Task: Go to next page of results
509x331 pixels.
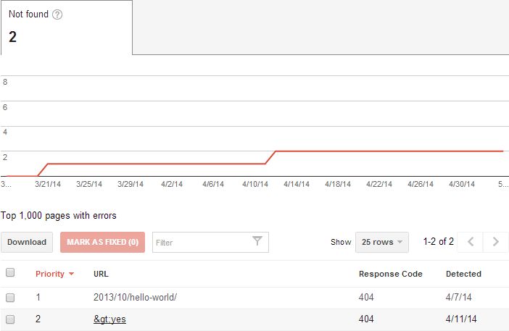Action: 496,242
